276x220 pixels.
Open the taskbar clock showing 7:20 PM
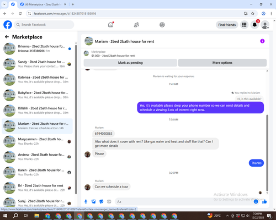(x=258, y=216)
